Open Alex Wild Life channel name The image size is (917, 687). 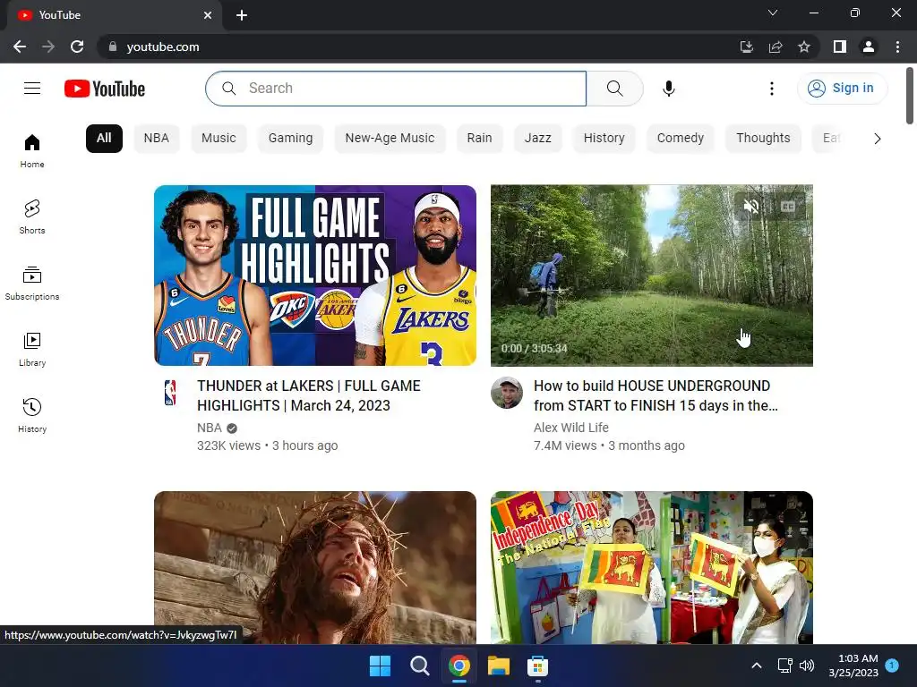point(570,428)
